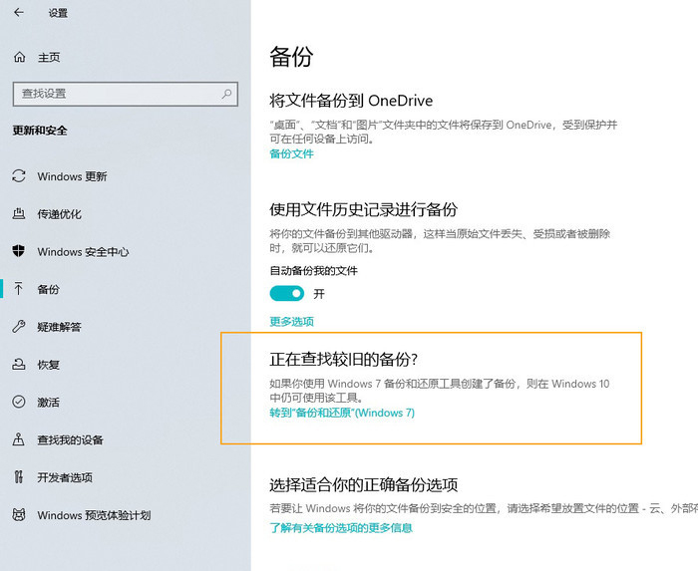This screenshot has width=698, height=571.
Task: Click the 疑难解答 wrench icon
Action: [19, 327]
